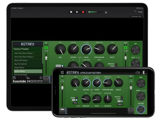Click the ribbon strip at iPhone bottom
This screenshot has width=160, height=120.
(x=97, y=111)
